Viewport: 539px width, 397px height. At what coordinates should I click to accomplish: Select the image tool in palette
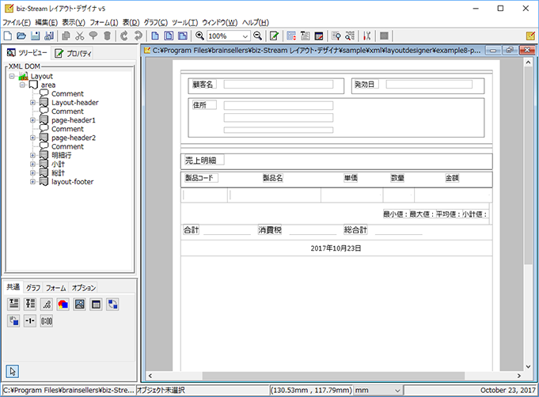click(79, 304)
